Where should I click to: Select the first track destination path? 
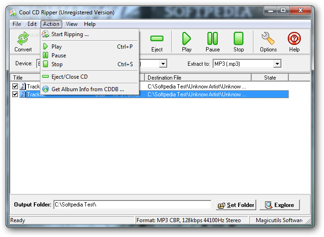pos(196,87)
